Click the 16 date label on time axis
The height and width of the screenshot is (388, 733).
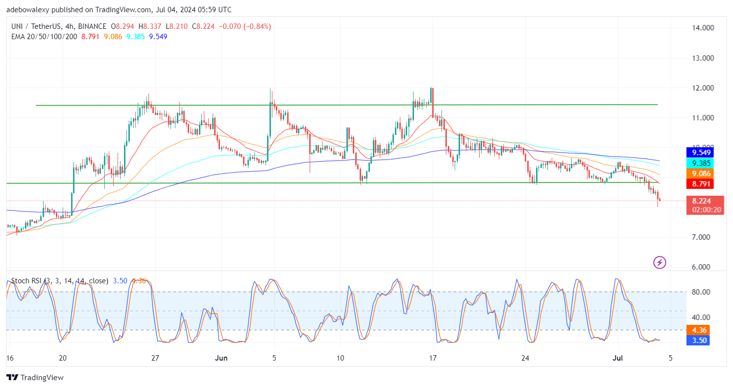pyautogui.click(x=10, y=358)
